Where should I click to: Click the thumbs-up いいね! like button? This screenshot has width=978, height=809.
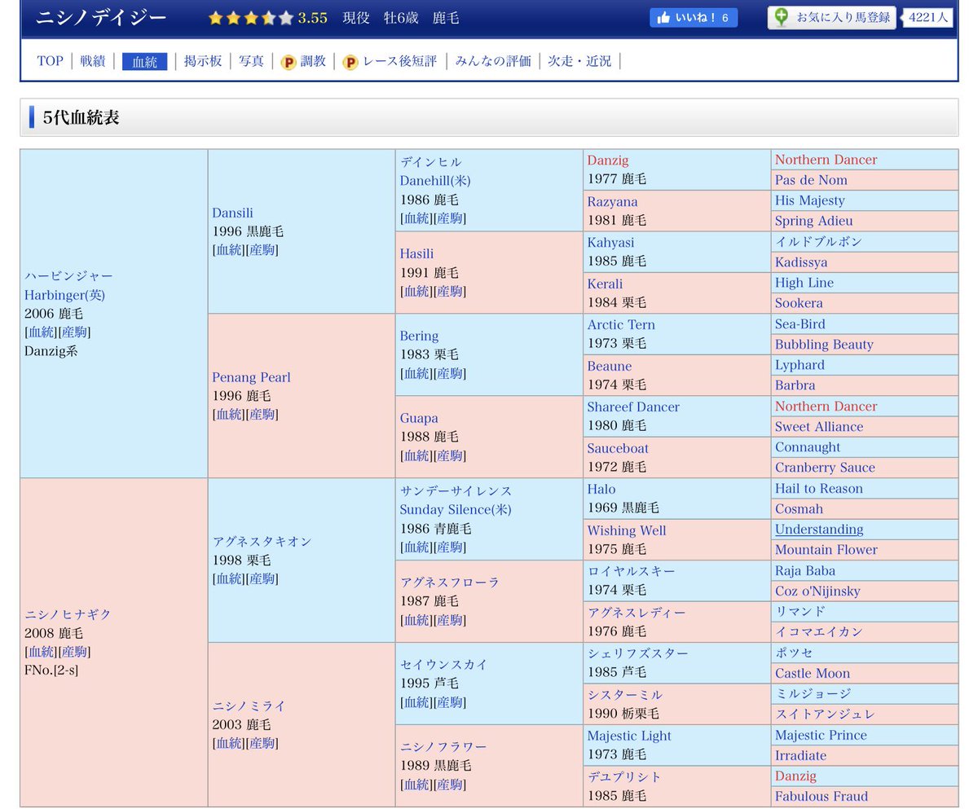(693, 18)
